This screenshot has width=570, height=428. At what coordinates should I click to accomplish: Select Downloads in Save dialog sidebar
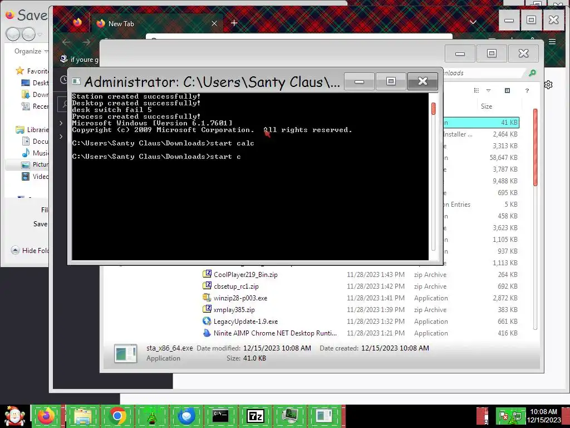pos(35,94)
